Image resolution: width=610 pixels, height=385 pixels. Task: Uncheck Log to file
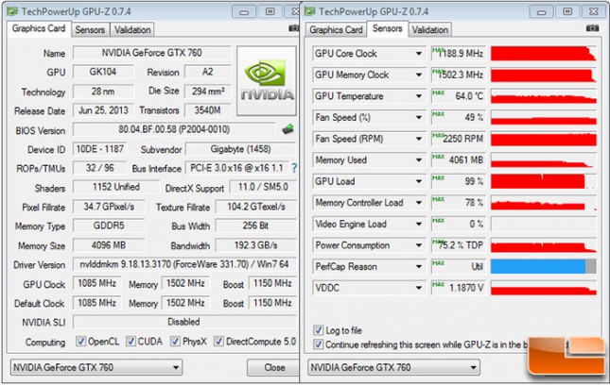[x=318, y=330]
